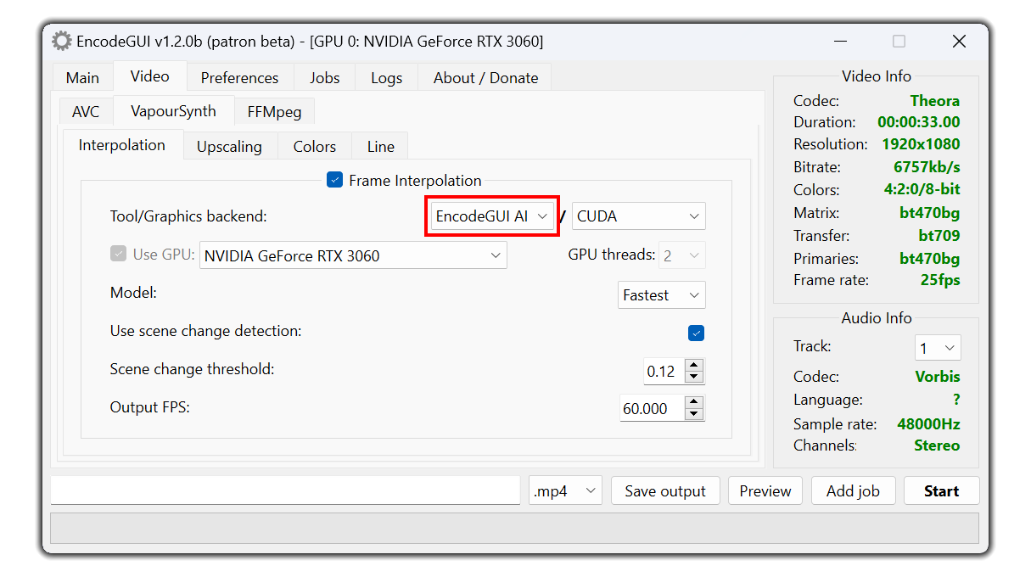
Task: Switch to the Main tab
Action: pyautogui.click(x=82, y=77)
